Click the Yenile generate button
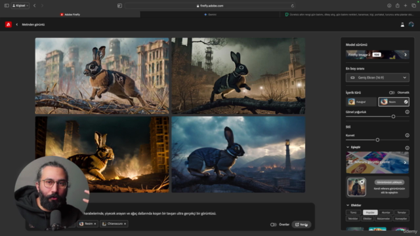The height and width of the screenshot is (236, 420). click(x=301, y=224)
